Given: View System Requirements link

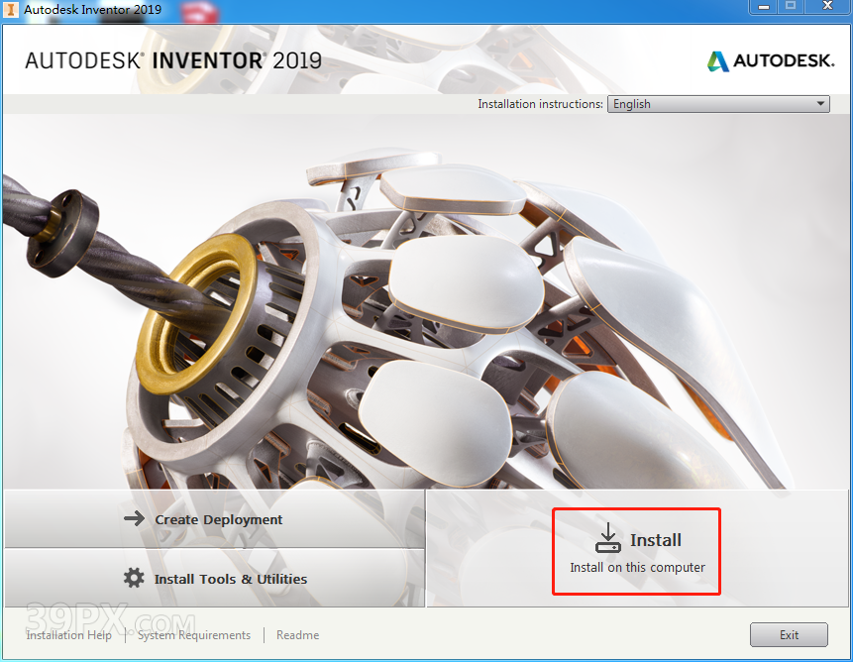Looking at the screenshot, I should coord(193,635).
